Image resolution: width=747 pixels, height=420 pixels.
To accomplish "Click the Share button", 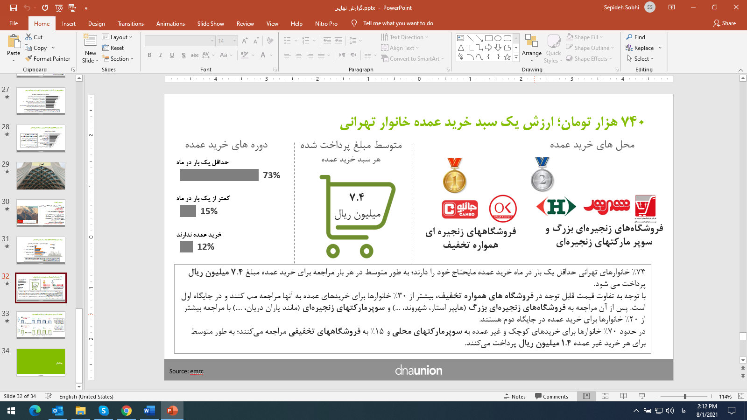I will 725,23.
